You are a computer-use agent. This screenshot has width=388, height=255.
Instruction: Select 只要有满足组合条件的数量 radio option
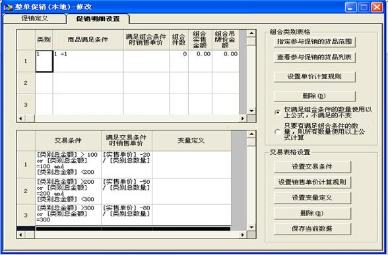click(278, 132)
